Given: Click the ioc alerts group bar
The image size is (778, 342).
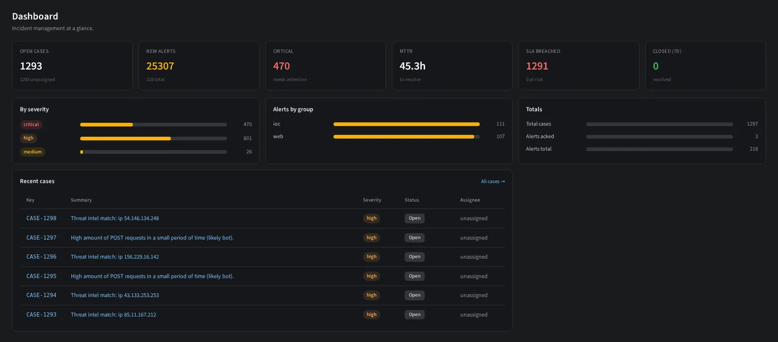Looking at the screenshot, I should coord(407,124).
